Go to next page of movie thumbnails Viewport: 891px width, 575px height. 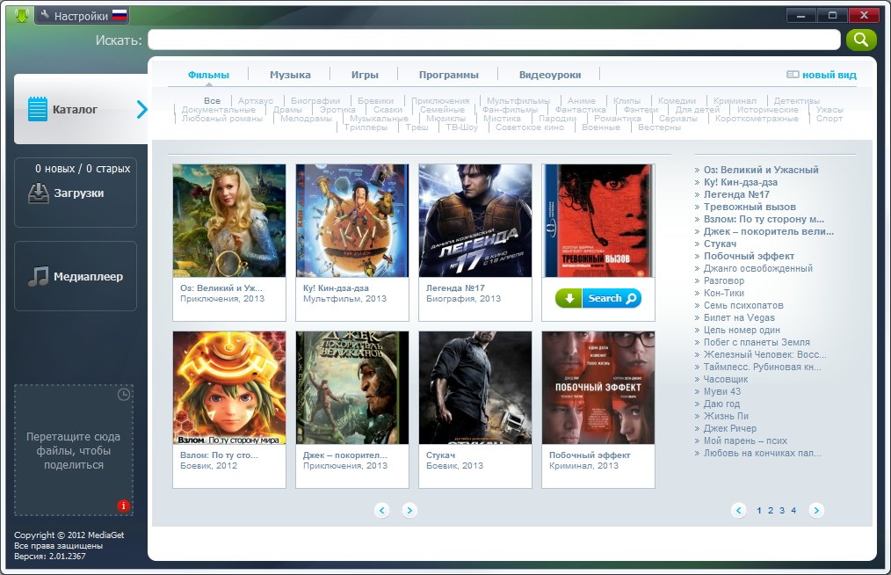pos(409,510)
